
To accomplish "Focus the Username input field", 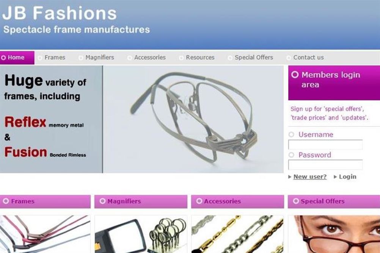I will 325,145.
